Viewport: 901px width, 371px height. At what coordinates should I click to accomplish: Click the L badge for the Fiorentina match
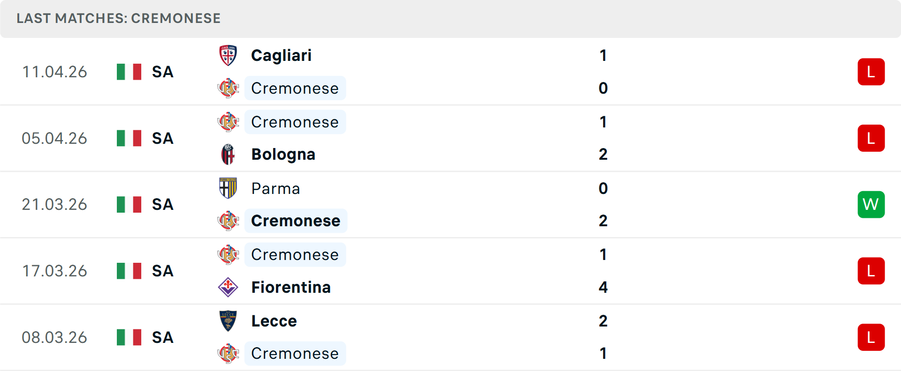tap(871, 271)
